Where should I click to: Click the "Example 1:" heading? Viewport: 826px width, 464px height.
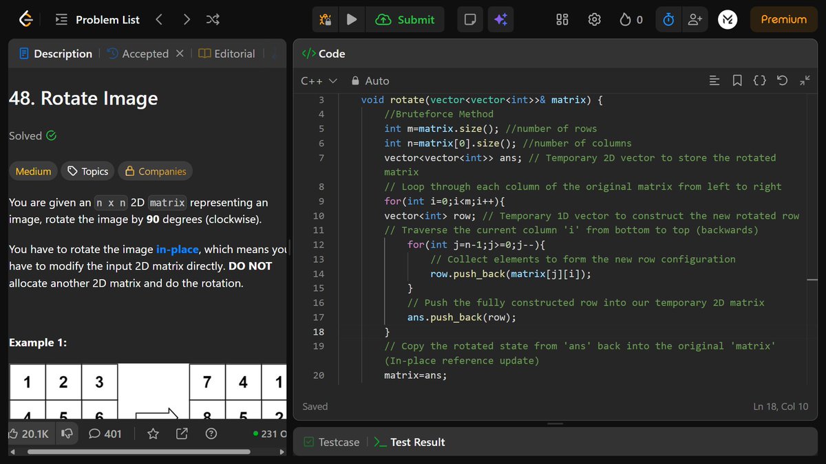pos(38,342)
